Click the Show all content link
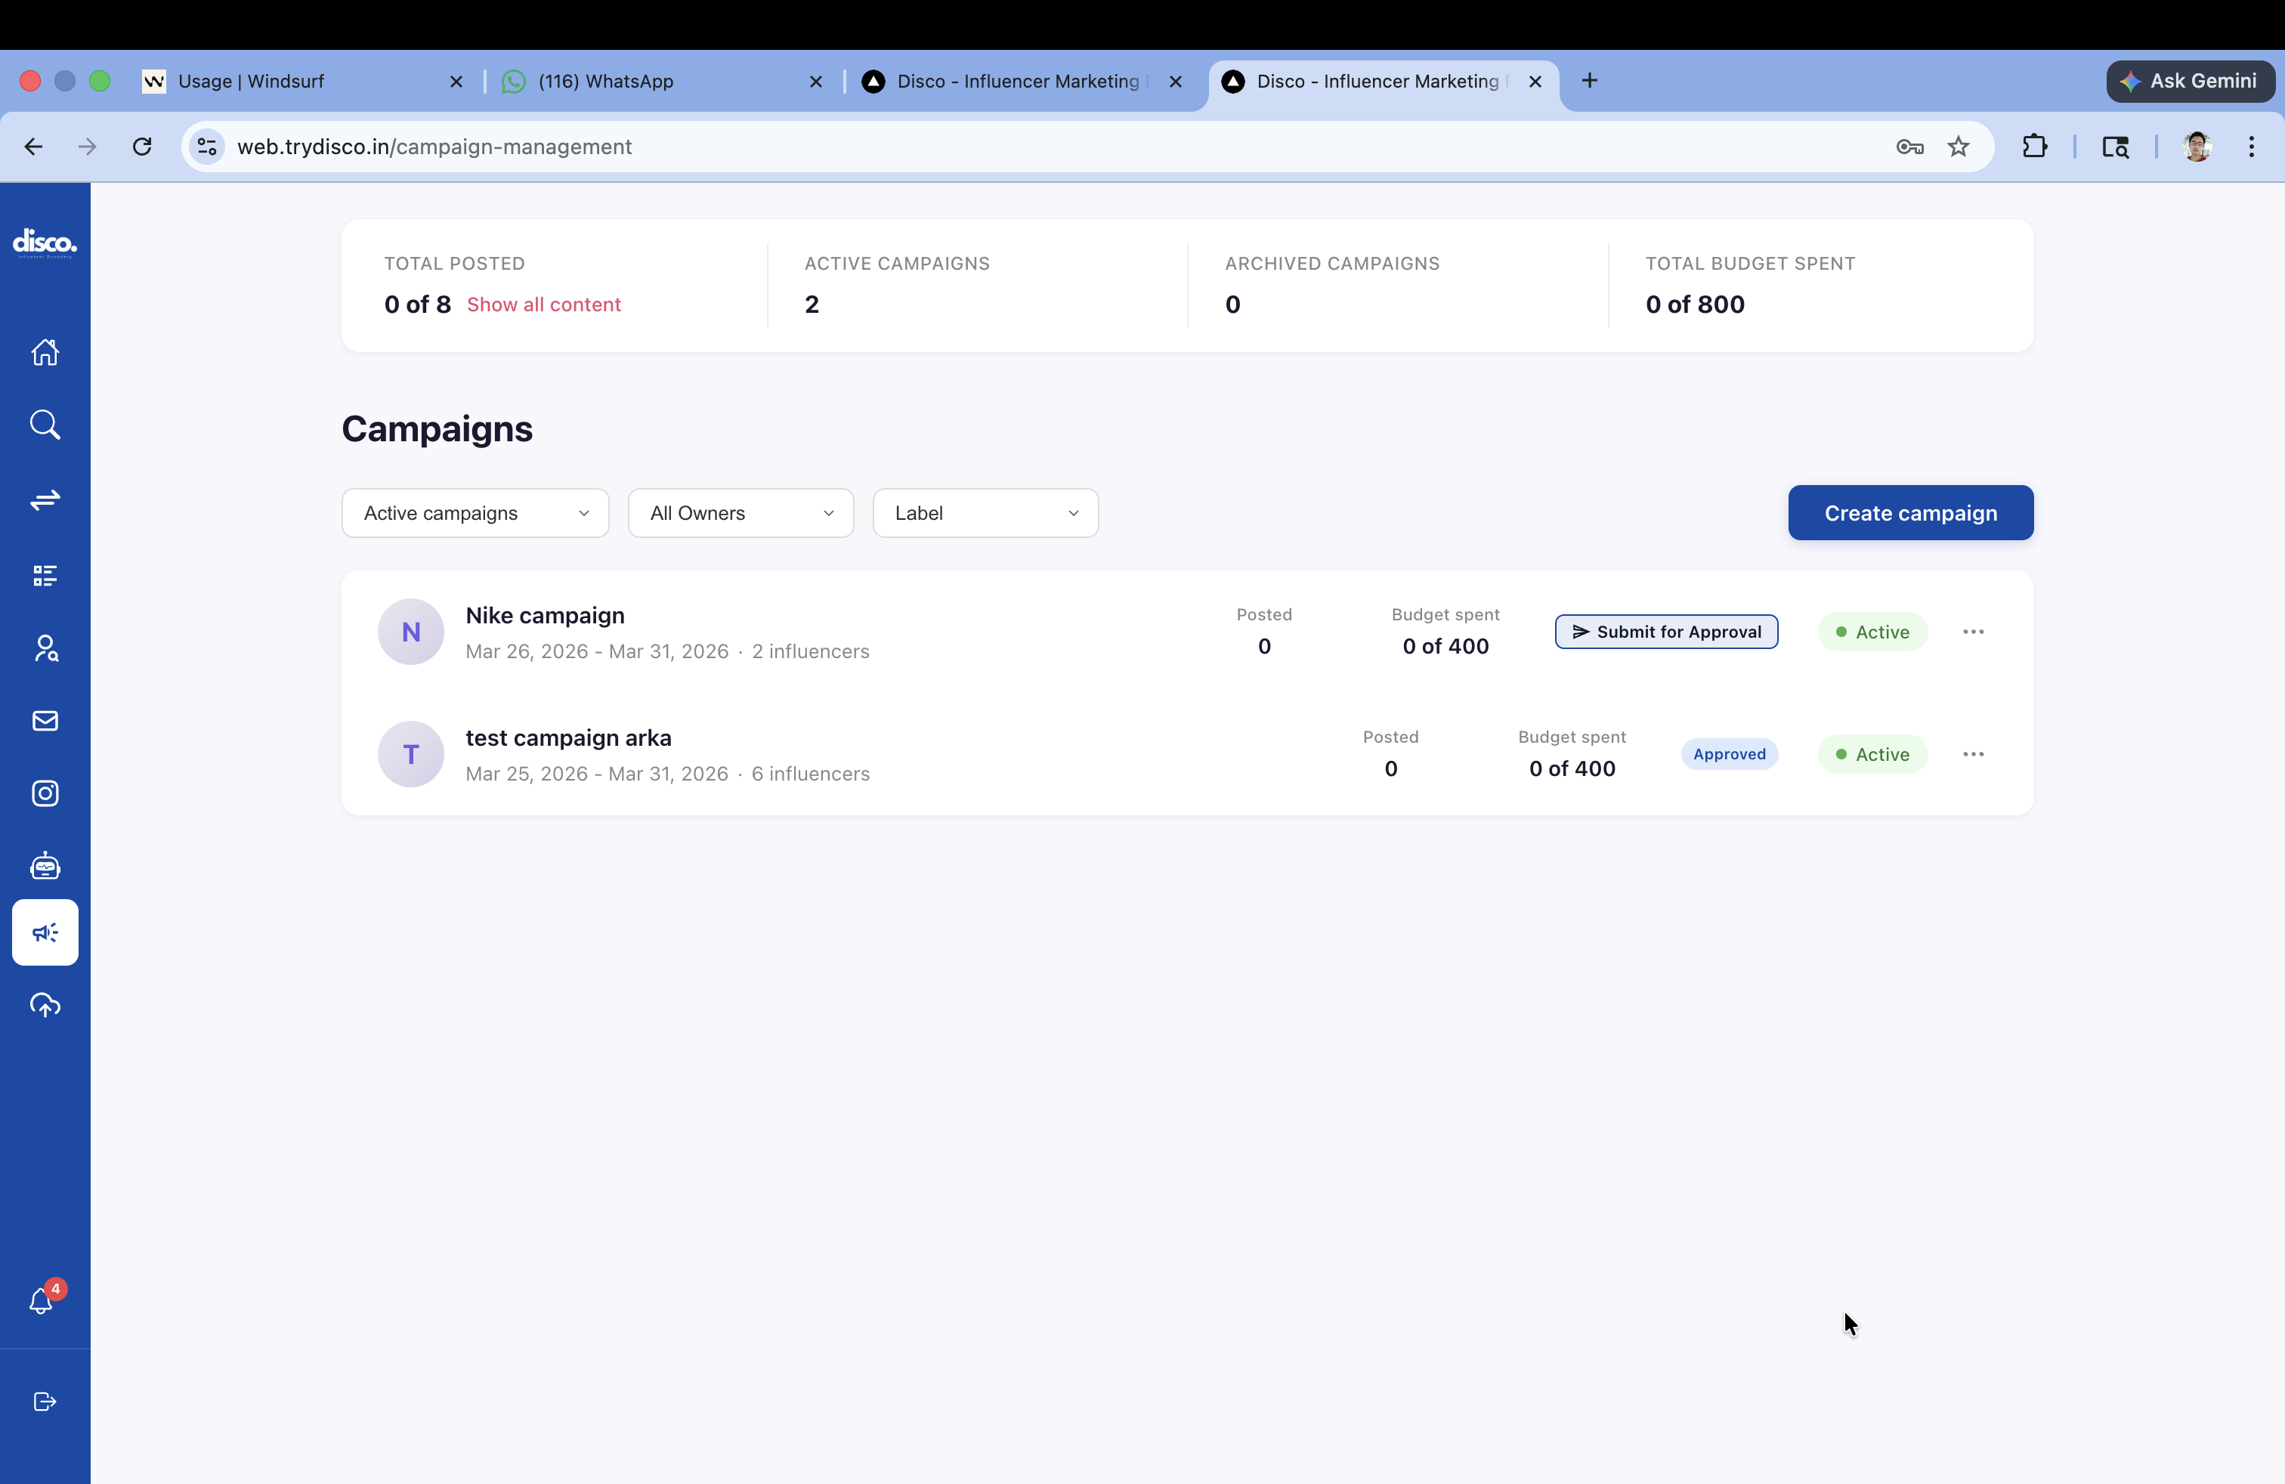 (543, 305)
